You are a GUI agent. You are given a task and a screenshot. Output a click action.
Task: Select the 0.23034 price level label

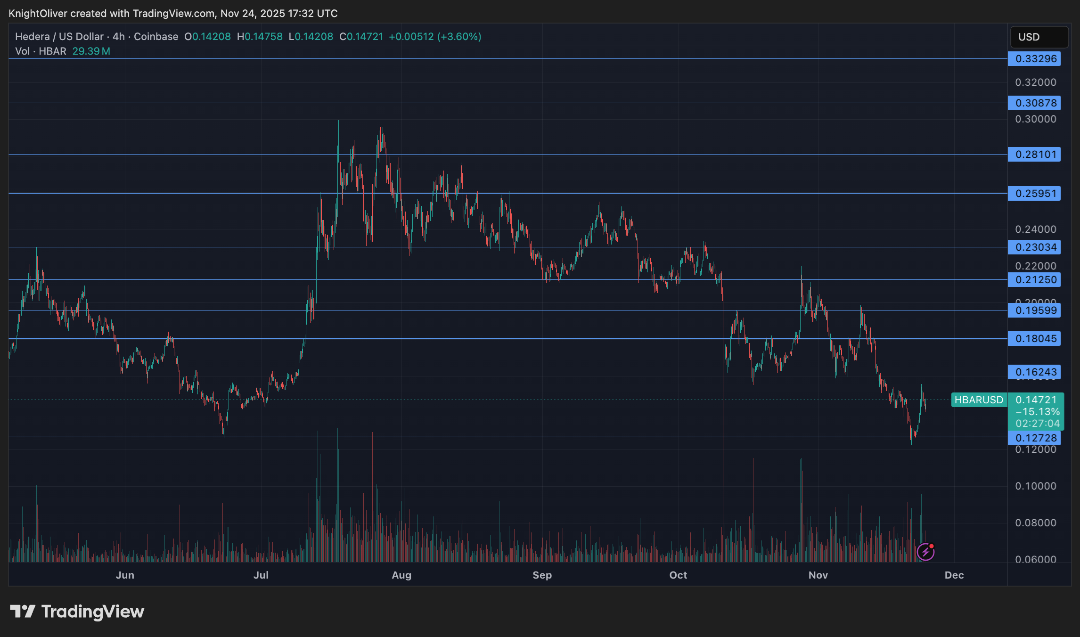coord(1034,247)
